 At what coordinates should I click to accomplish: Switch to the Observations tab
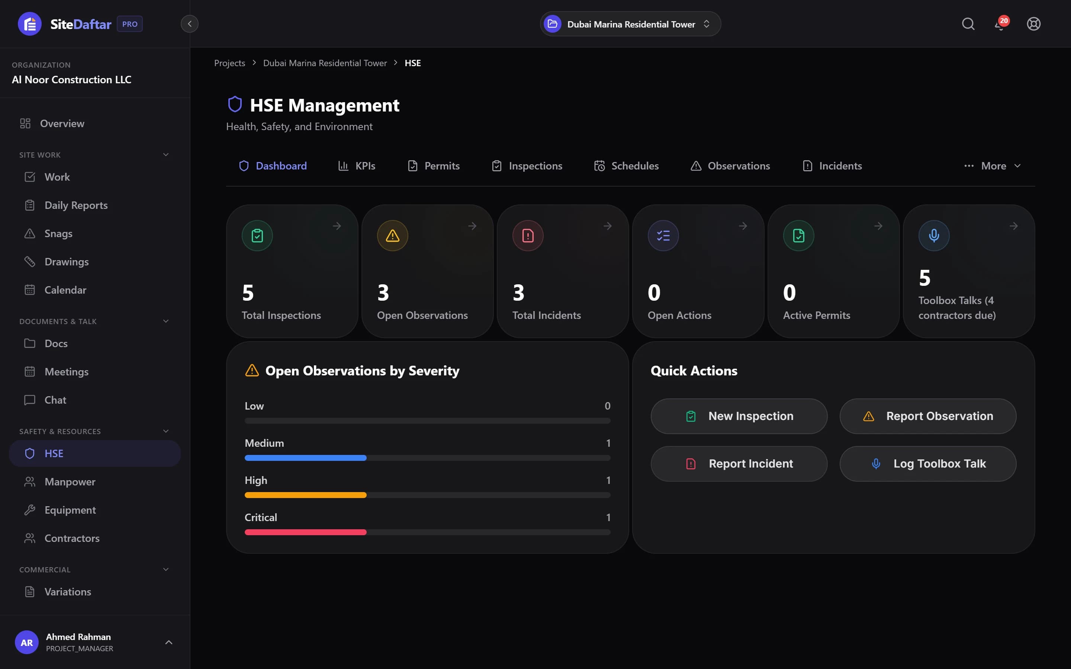730,166
